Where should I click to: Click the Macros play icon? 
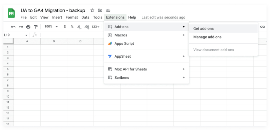[x=110, y=35]
